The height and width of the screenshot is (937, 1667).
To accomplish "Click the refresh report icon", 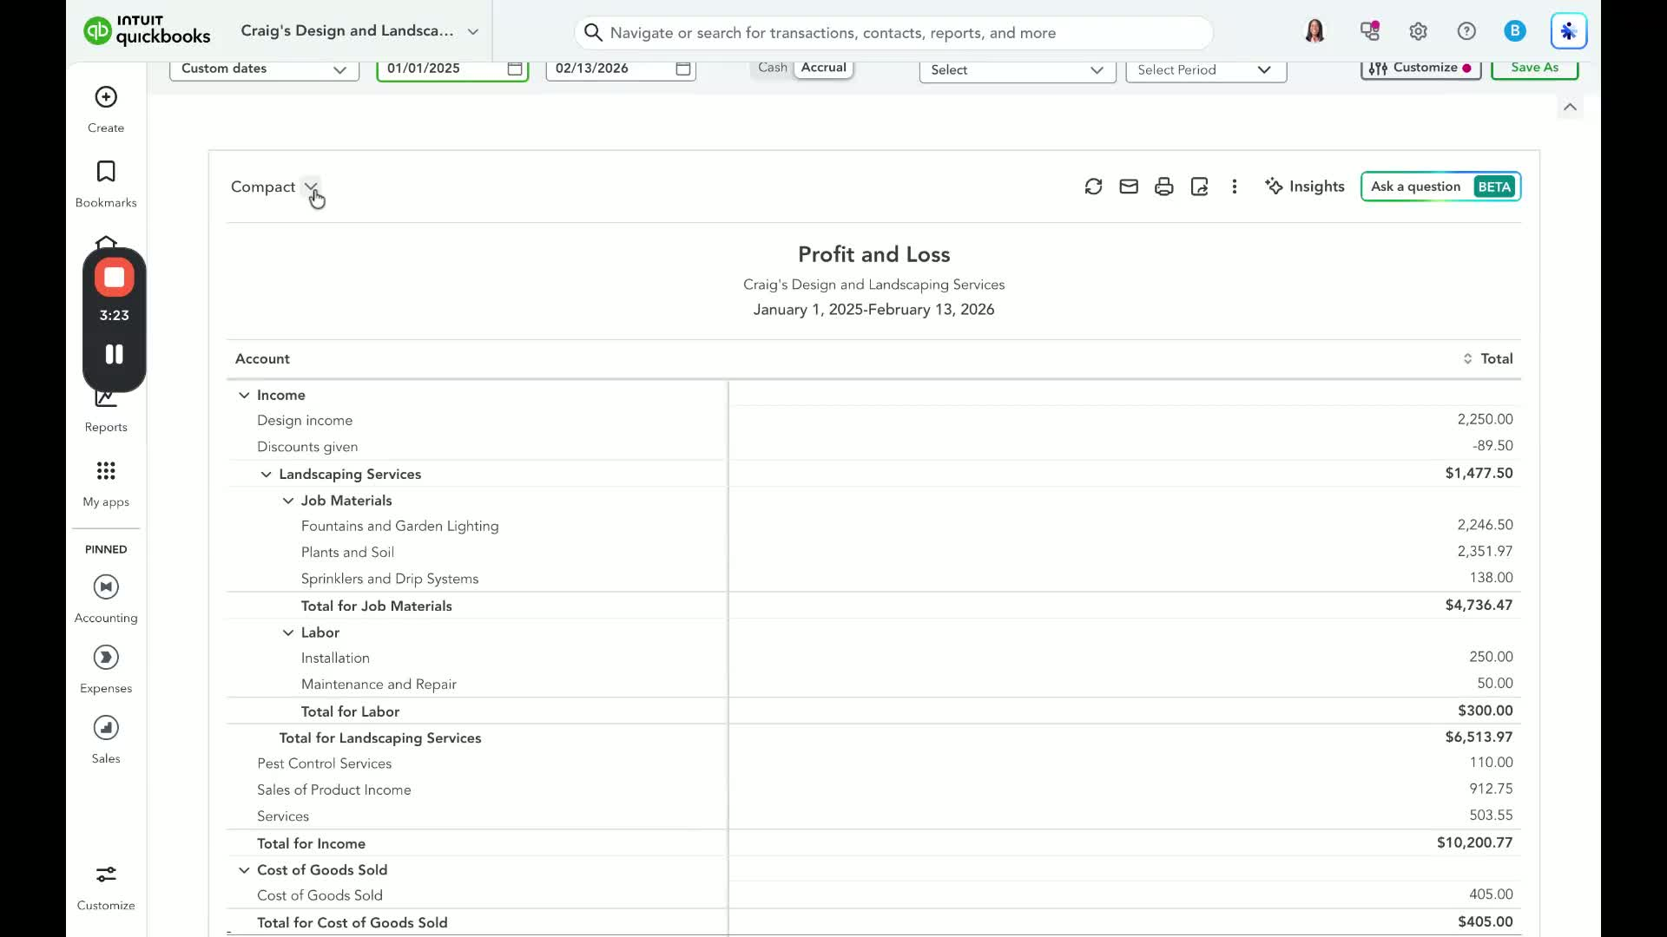I will 1093,187.
